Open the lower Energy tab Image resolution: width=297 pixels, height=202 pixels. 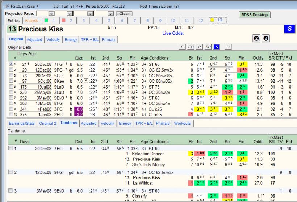click(x=125, y=123)
